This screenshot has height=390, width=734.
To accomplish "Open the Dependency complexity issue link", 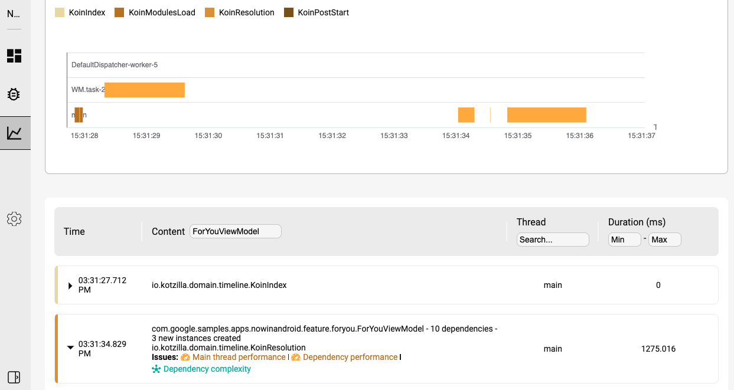I will [x=207, y=369].
